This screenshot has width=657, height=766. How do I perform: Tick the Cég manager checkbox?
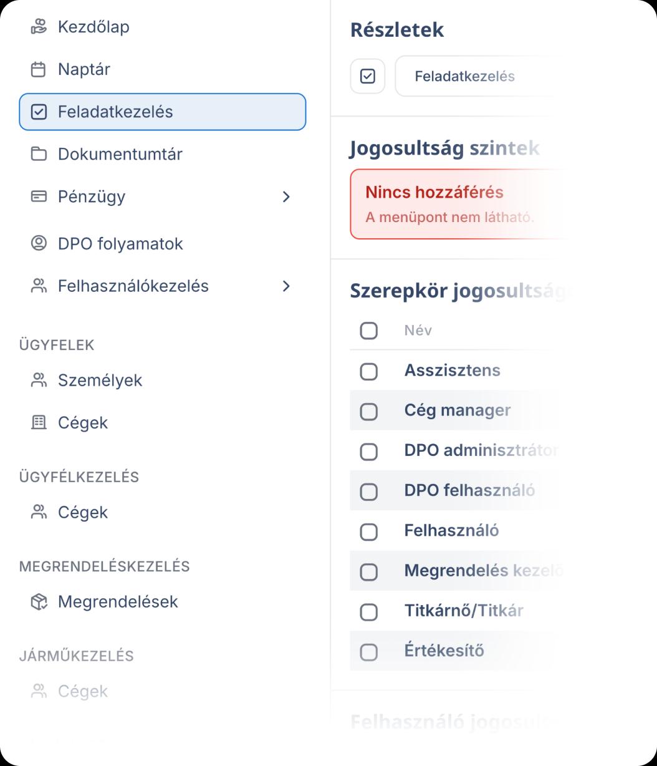[369, 411]
